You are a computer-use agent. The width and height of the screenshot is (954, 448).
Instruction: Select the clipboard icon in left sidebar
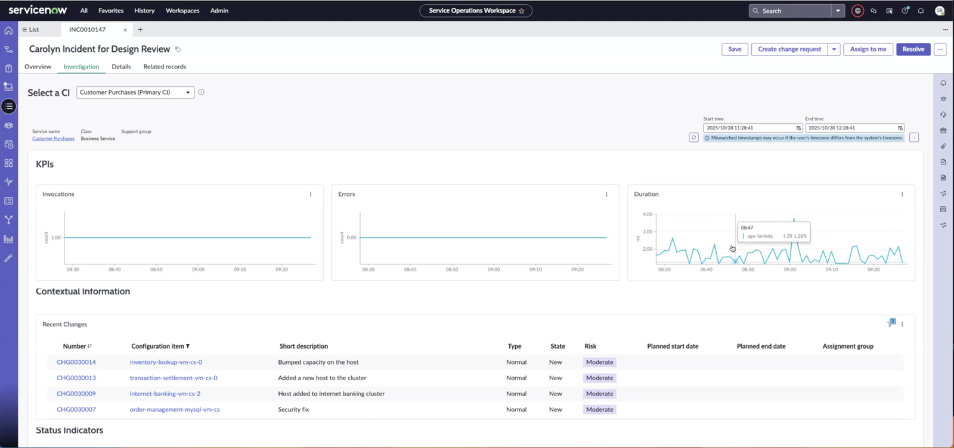8,69
